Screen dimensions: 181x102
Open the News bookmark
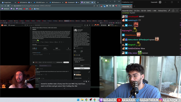pyautogui.click(x=36, y=9)
